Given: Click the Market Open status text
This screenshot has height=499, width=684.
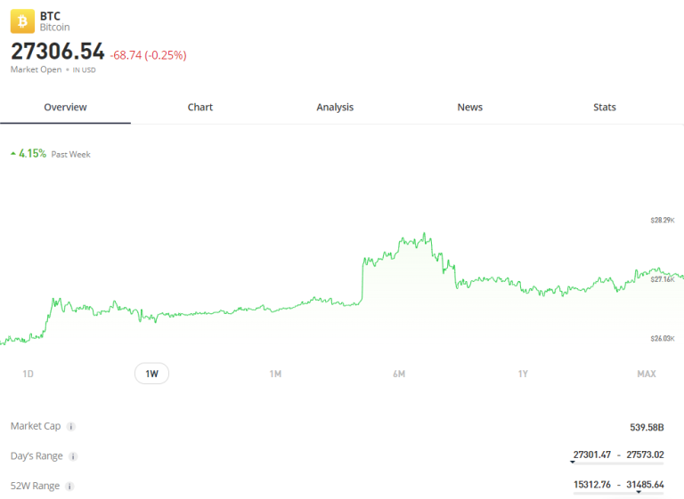Looking at the screenshot, I should pyautogui.click(x=37, y=69).
